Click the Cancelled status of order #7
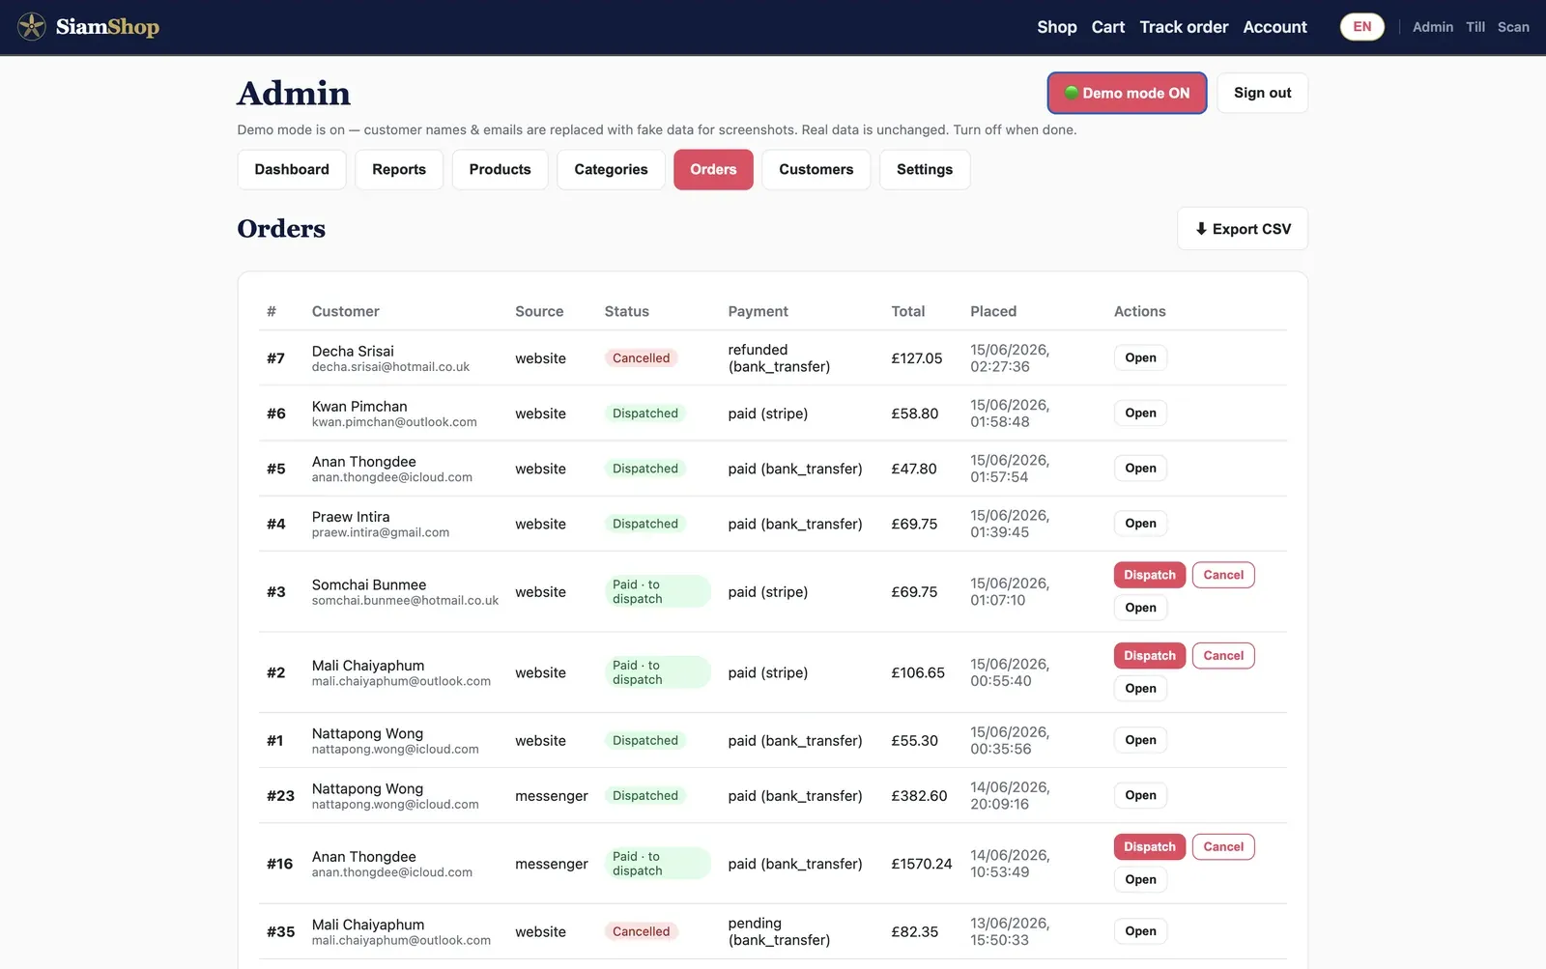This screenshot has height=969, width=1546. click(641, 357)
